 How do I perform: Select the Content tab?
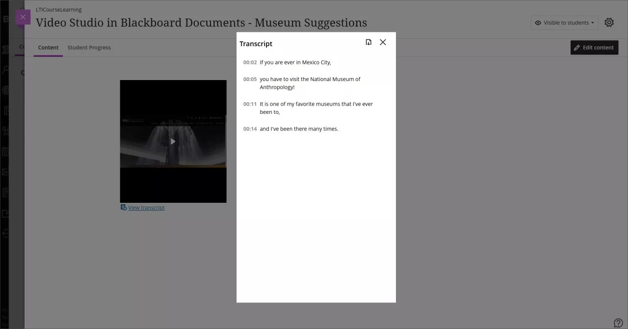pyautogui.click(x=48, y=47)
